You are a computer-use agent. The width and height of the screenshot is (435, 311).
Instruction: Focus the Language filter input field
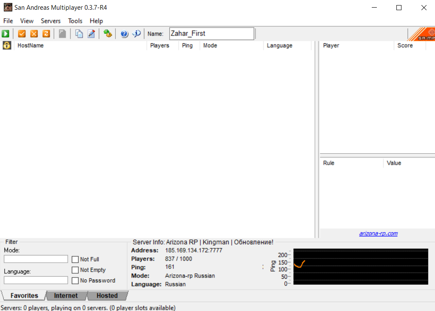36,280
